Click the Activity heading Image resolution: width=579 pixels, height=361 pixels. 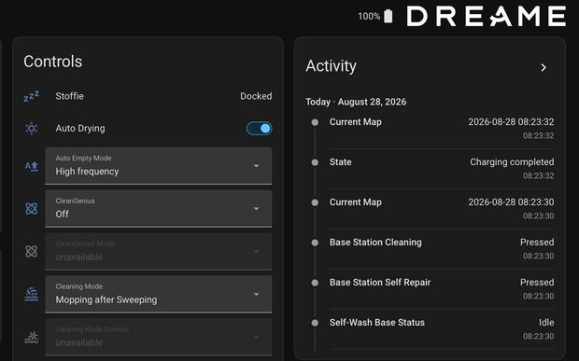tap(331, 66)
